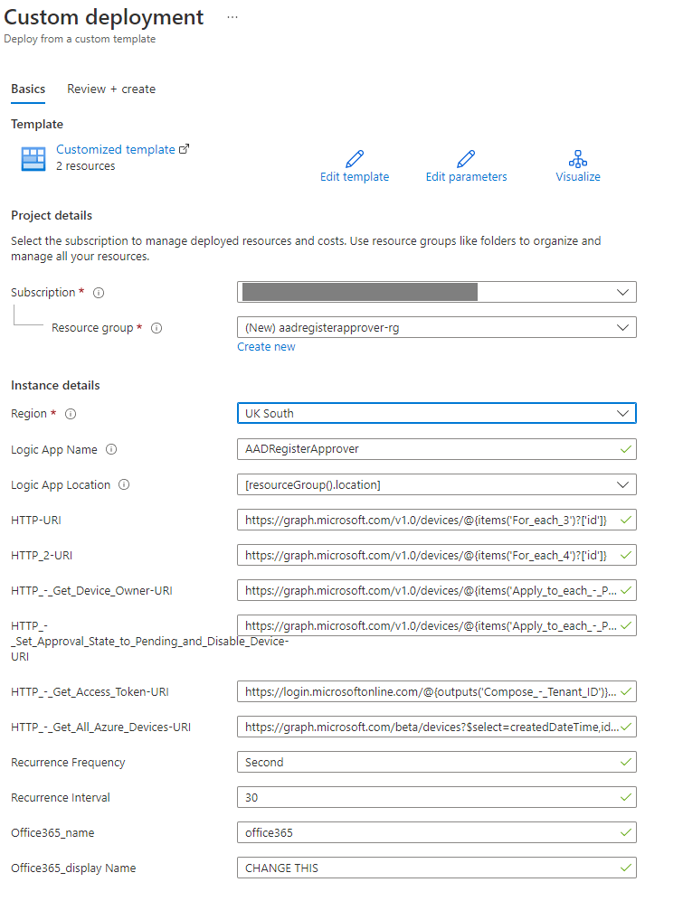This screenshot has height=901, width=683.
Task: Expand the Subscription dropdown
Action: (x=621, y=292)
